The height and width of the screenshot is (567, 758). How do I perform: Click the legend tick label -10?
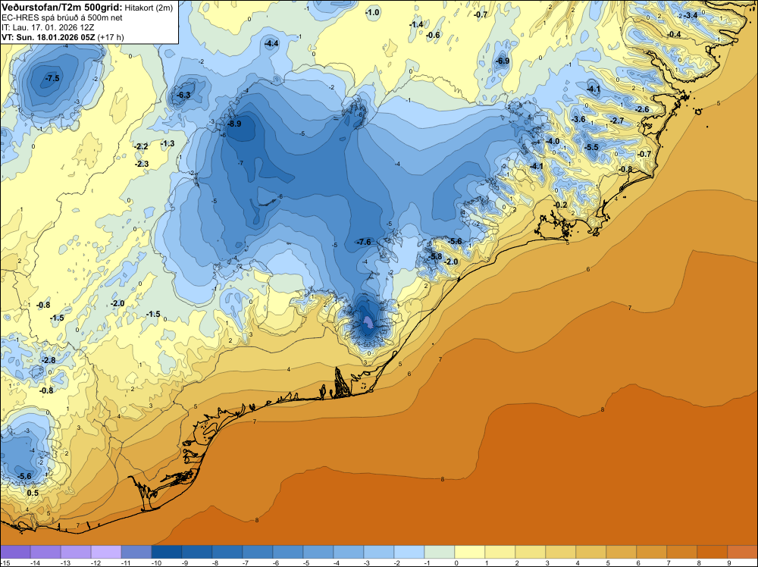coord(156,562)
